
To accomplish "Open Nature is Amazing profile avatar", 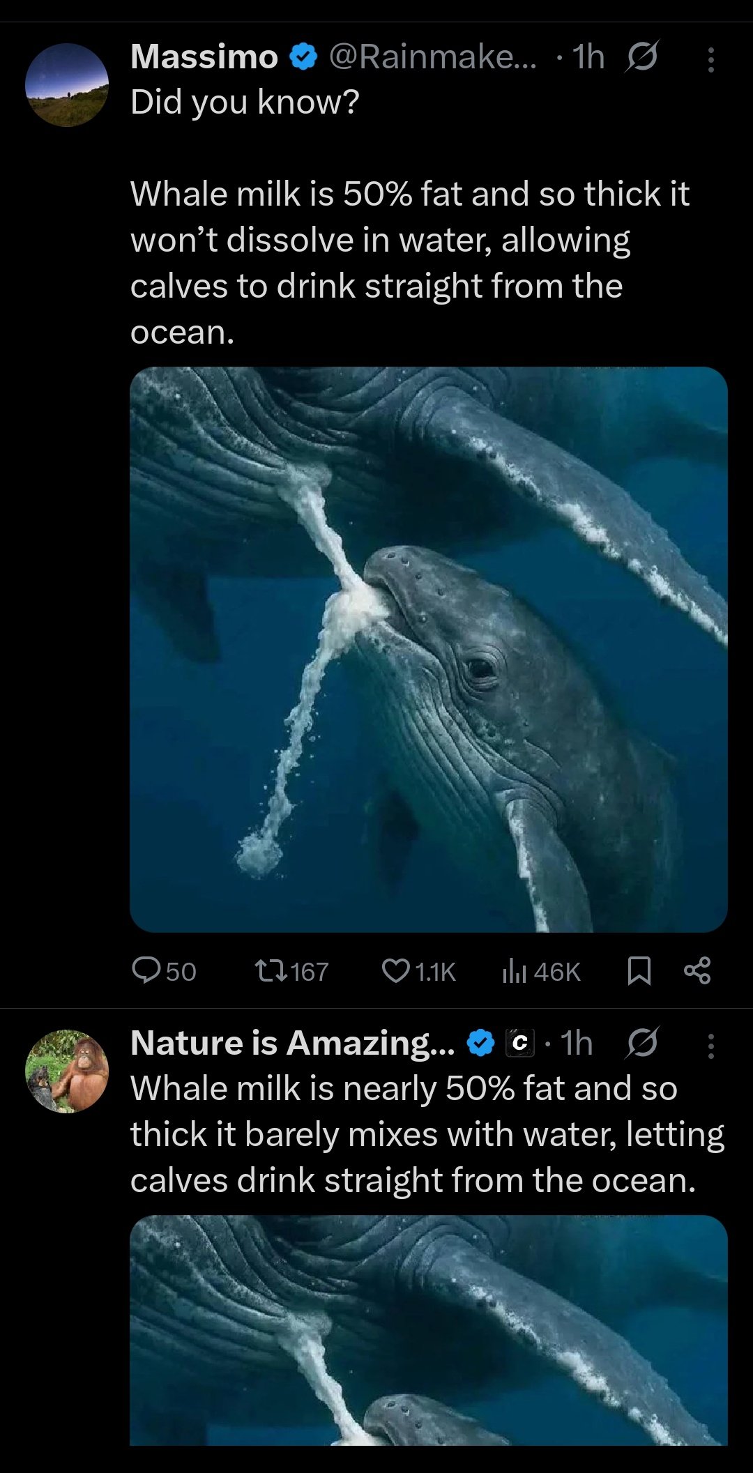I will coord(67,1071).
